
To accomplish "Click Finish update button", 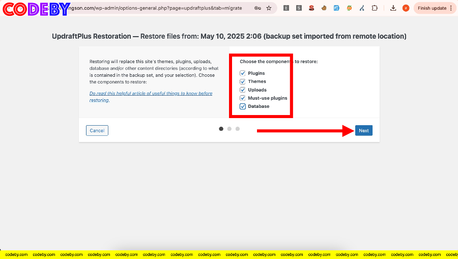I will click(432, 8).
